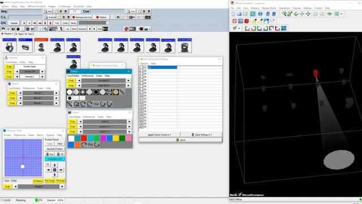This screenshot has height=204, width=362.
Task: Select the MAC 2000 fixture icon
Action: tap(184, 45)
